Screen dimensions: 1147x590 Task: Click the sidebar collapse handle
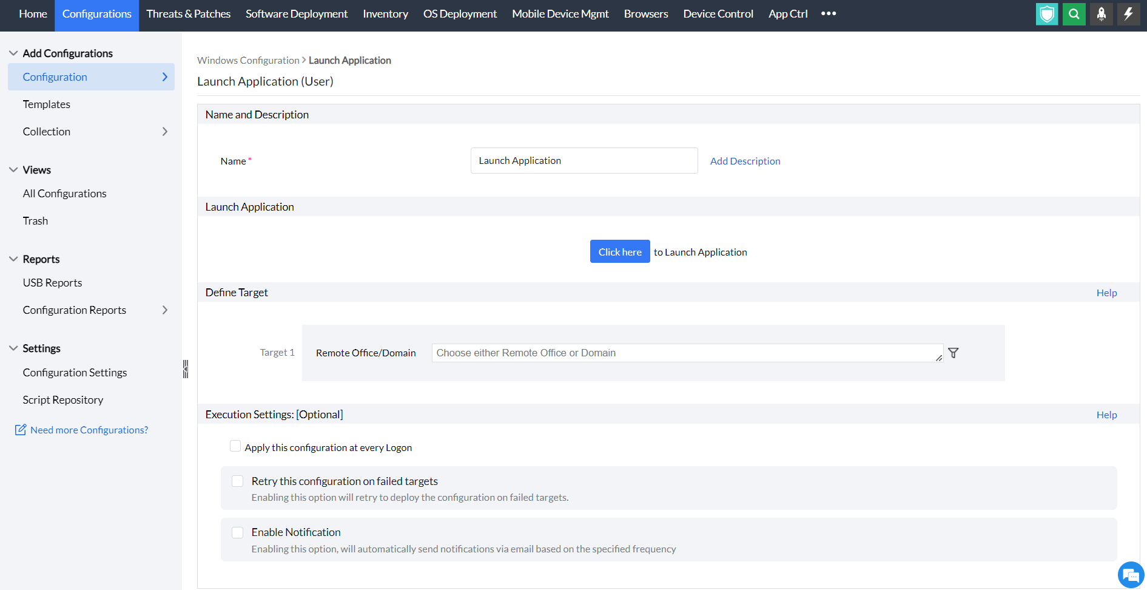click(186, 368)
